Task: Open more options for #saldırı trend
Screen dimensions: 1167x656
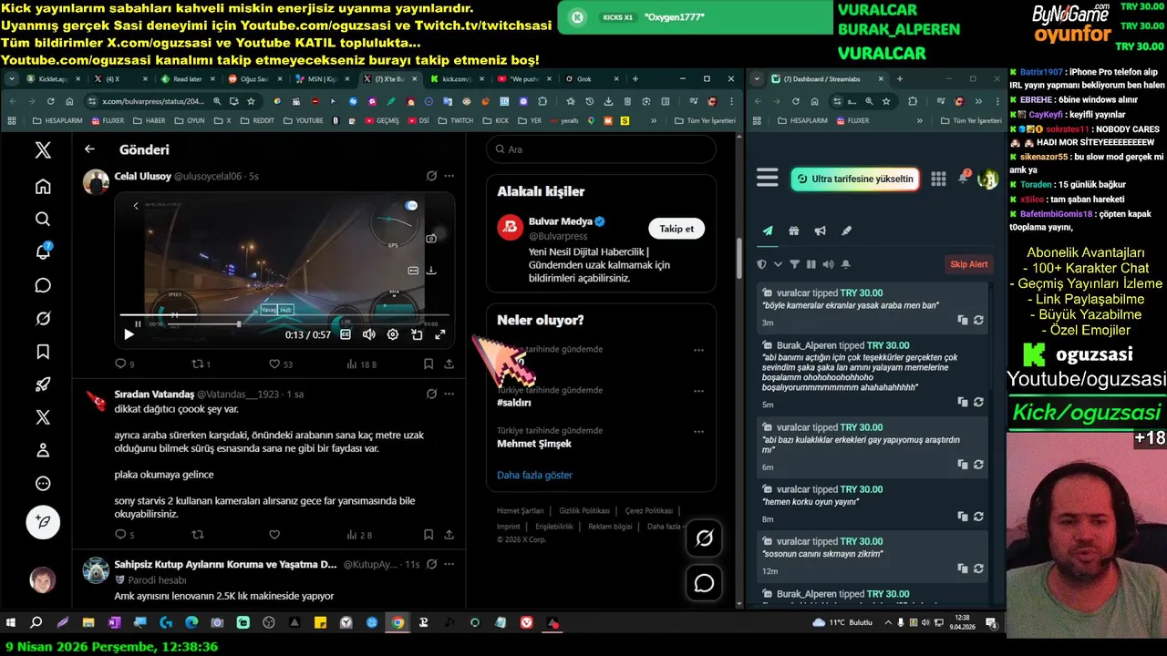Action: point(698,391)
